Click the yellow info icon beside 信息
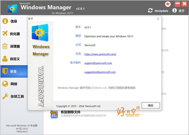Image resolution: width=189 pixels, height=135 pixels. point(5,21)
